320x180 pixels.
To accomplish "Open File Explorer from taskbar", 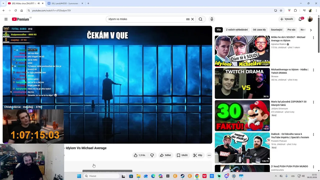I will click(138, 176).
